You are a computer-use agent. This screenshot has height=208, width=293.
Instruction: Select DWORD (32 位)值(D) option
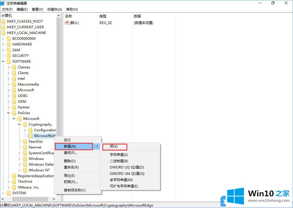click(130, 167)
